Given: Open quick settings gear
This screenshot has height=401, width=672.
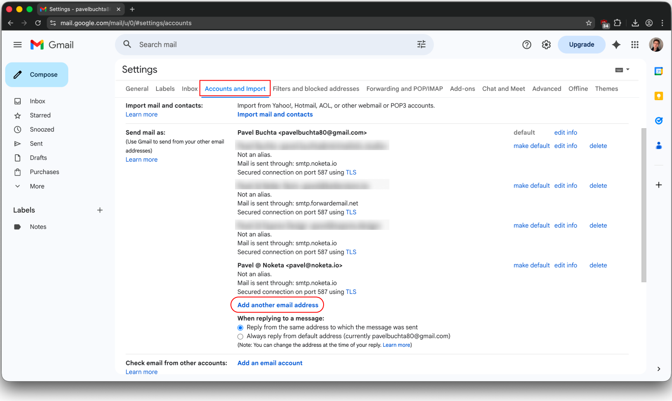Looking at the screenshot, I should point(546,45).
